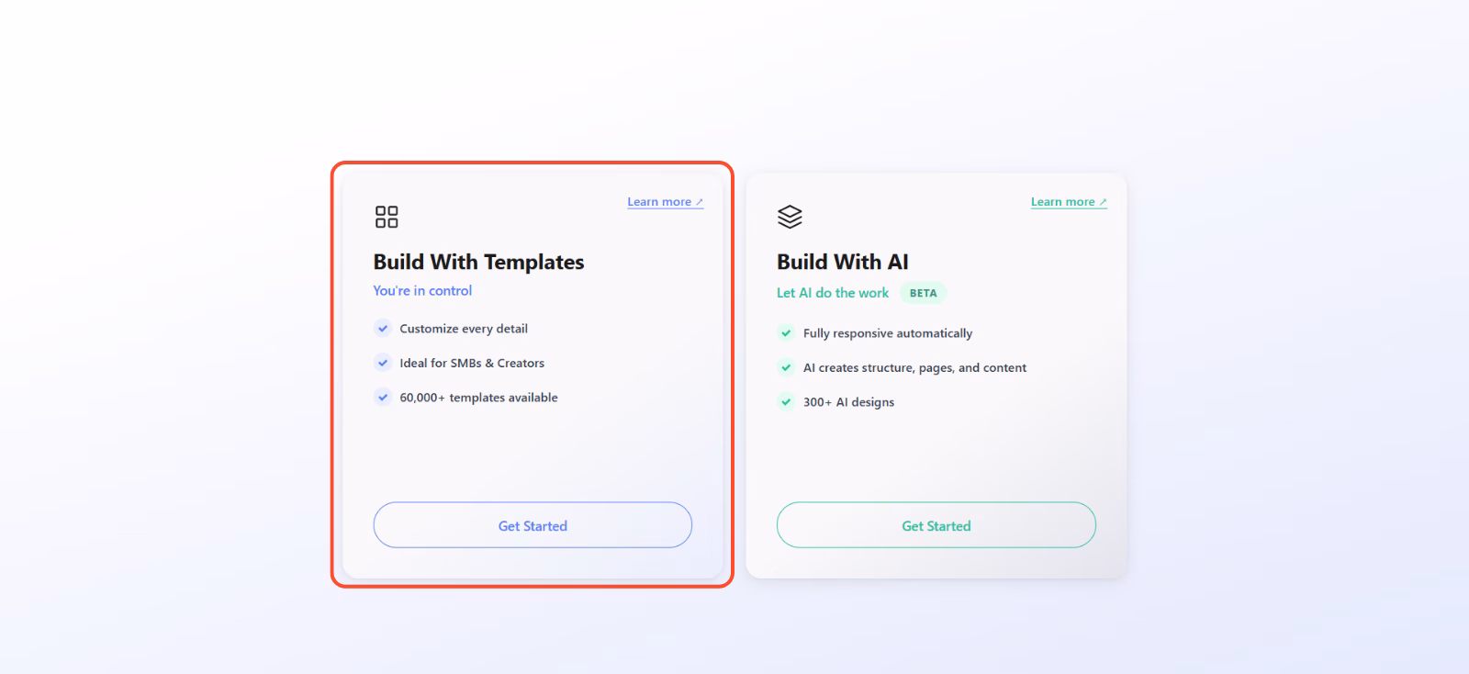Click the four-squares templates grid icon

coord(387,217)
